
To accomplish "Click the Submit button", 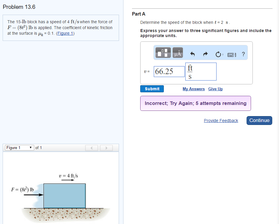I will [152, 89].
